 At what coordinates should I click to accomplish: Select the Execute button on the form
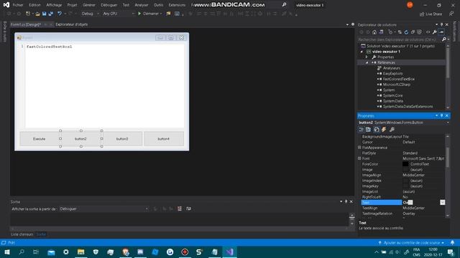click(39, 139)
